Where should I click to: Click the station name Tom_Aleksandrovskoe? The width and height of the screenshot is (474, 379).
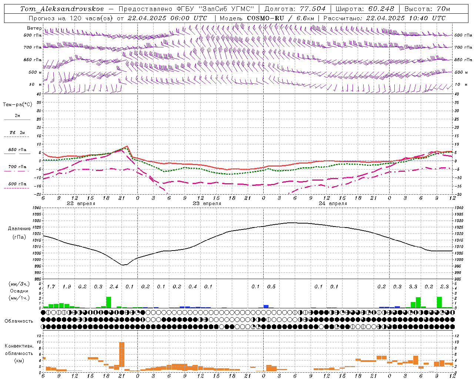point(62,9)
